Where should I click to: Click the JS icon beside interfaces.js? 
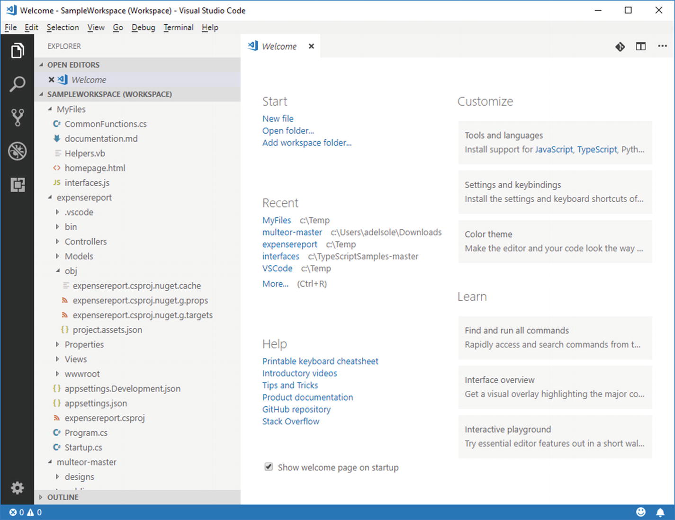click(57, 182)
